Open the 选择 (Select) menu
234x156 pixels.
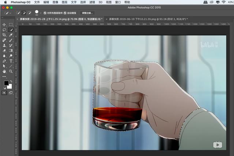tap(83, 2)
